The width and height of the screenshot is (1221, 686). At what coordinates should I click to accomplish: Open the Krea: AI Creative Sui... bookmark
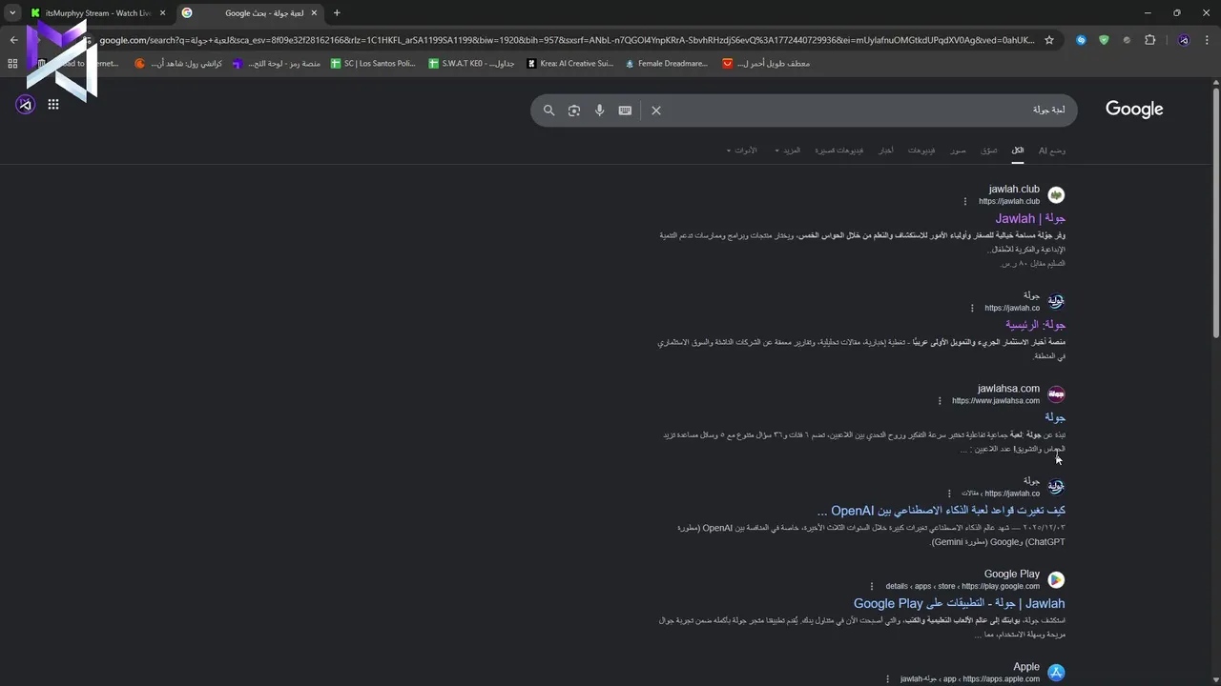pyautogui.click(x=570, y=64)
